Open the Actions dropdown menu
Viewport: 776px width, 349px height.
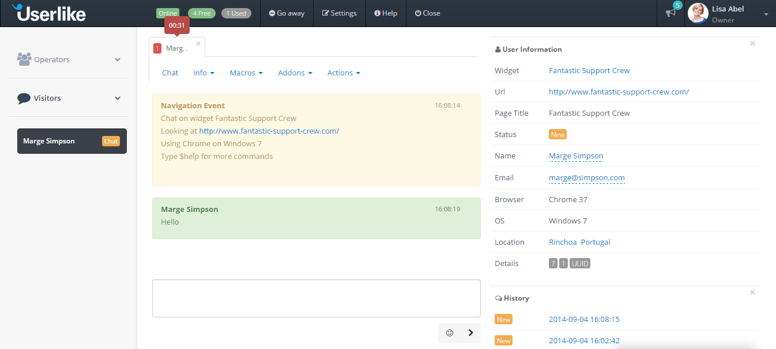click(x=344, y=73)
